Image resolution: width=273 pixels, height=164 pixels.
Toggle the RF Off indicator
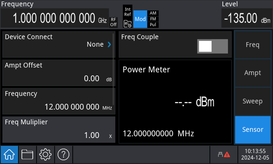click(114, 22)
